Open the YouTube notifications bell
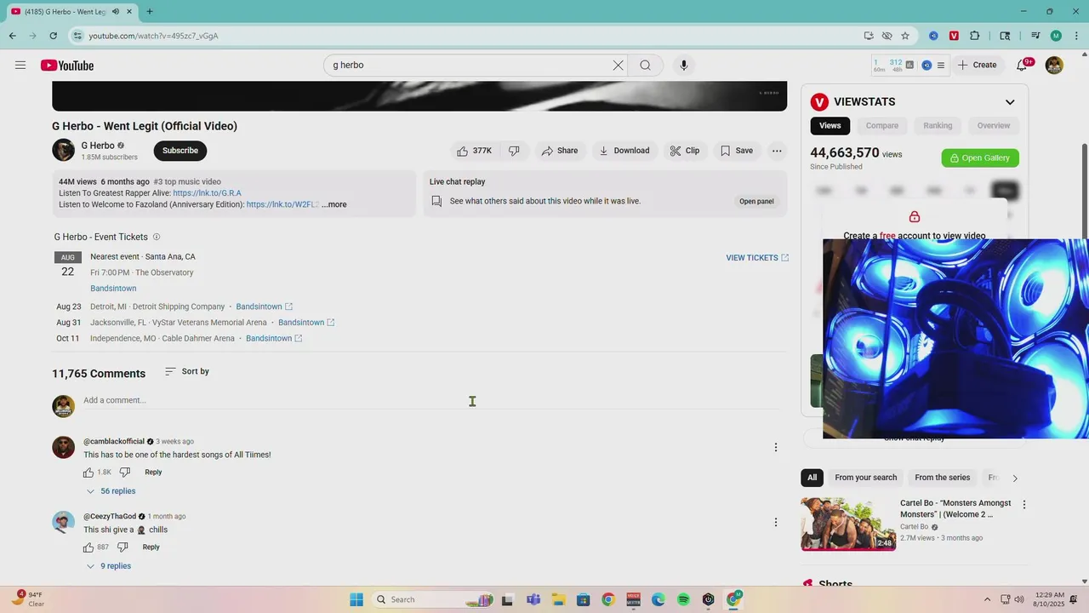The height and width of the screenshot is (613, 1089). pos(1023,65)
